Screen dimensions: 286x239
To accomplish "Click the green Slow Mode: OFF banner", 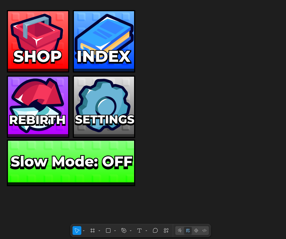I will click(x=71, y=163).
